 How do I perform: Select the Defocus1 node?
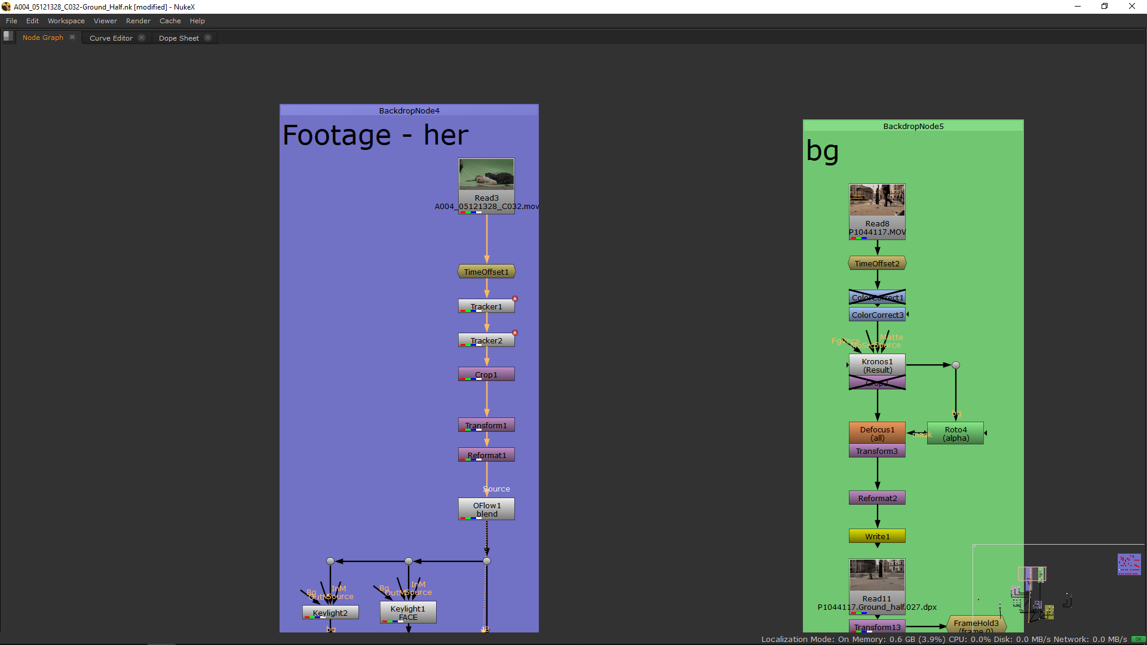coord(877,433)
